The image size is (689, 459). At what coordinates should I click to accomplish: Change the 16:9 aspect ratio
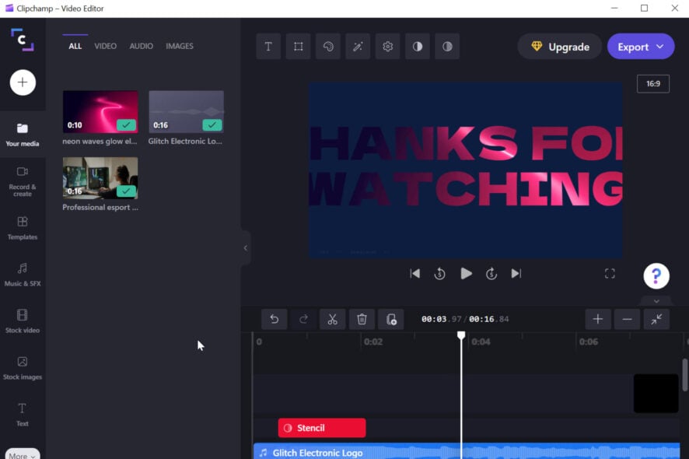[x=653, y=83]
